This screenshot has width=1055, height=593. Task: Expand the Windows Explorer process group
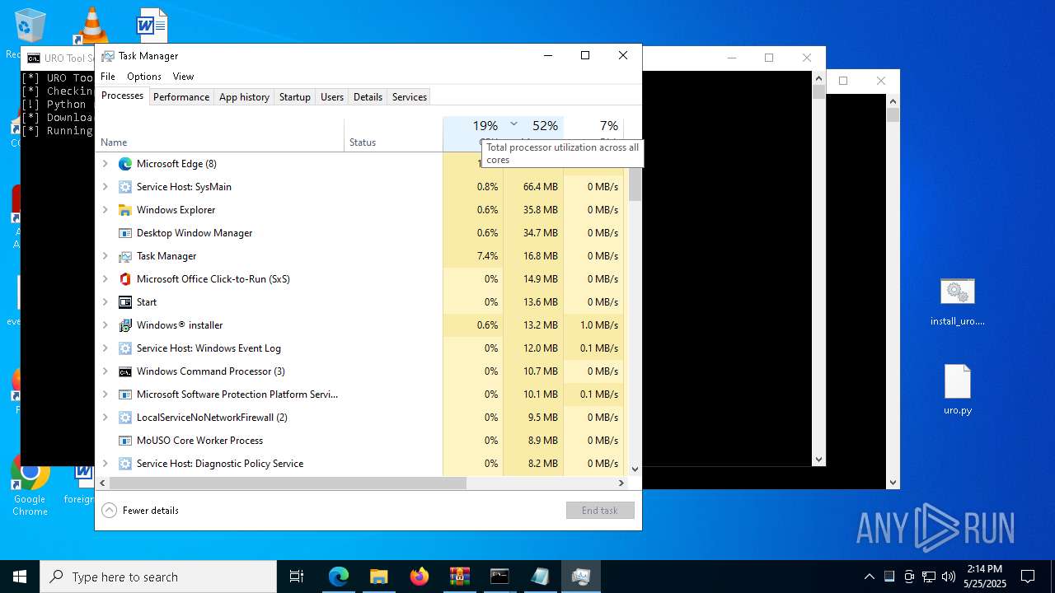tap(105, 210)
